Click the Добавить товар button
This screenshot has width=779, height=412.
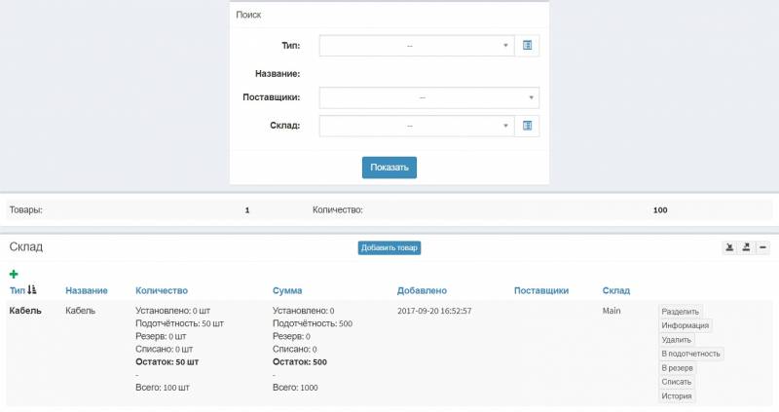click(389, 247)
